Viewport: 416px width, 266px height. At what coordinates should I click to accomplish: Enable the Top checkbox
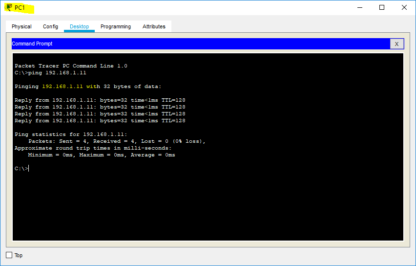point(9,255)
